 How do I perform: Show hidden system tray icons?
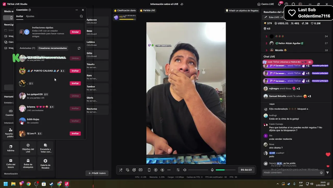278,184
